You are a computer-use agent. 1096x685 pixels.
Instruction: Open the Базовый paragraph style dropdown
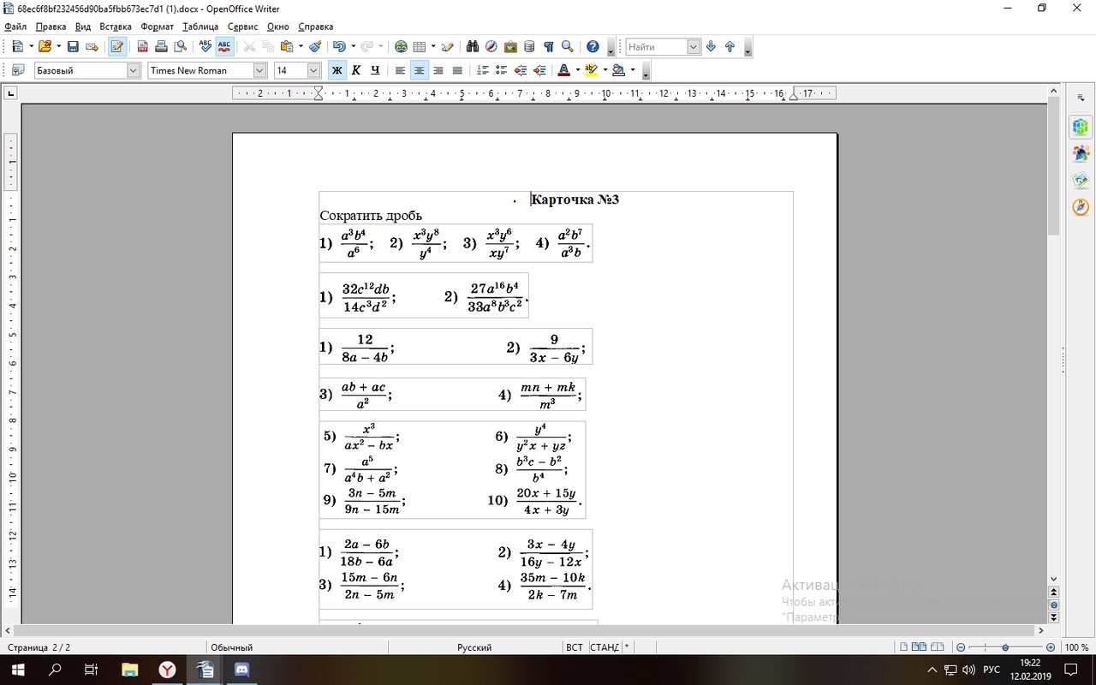click(x=133, y=70)
